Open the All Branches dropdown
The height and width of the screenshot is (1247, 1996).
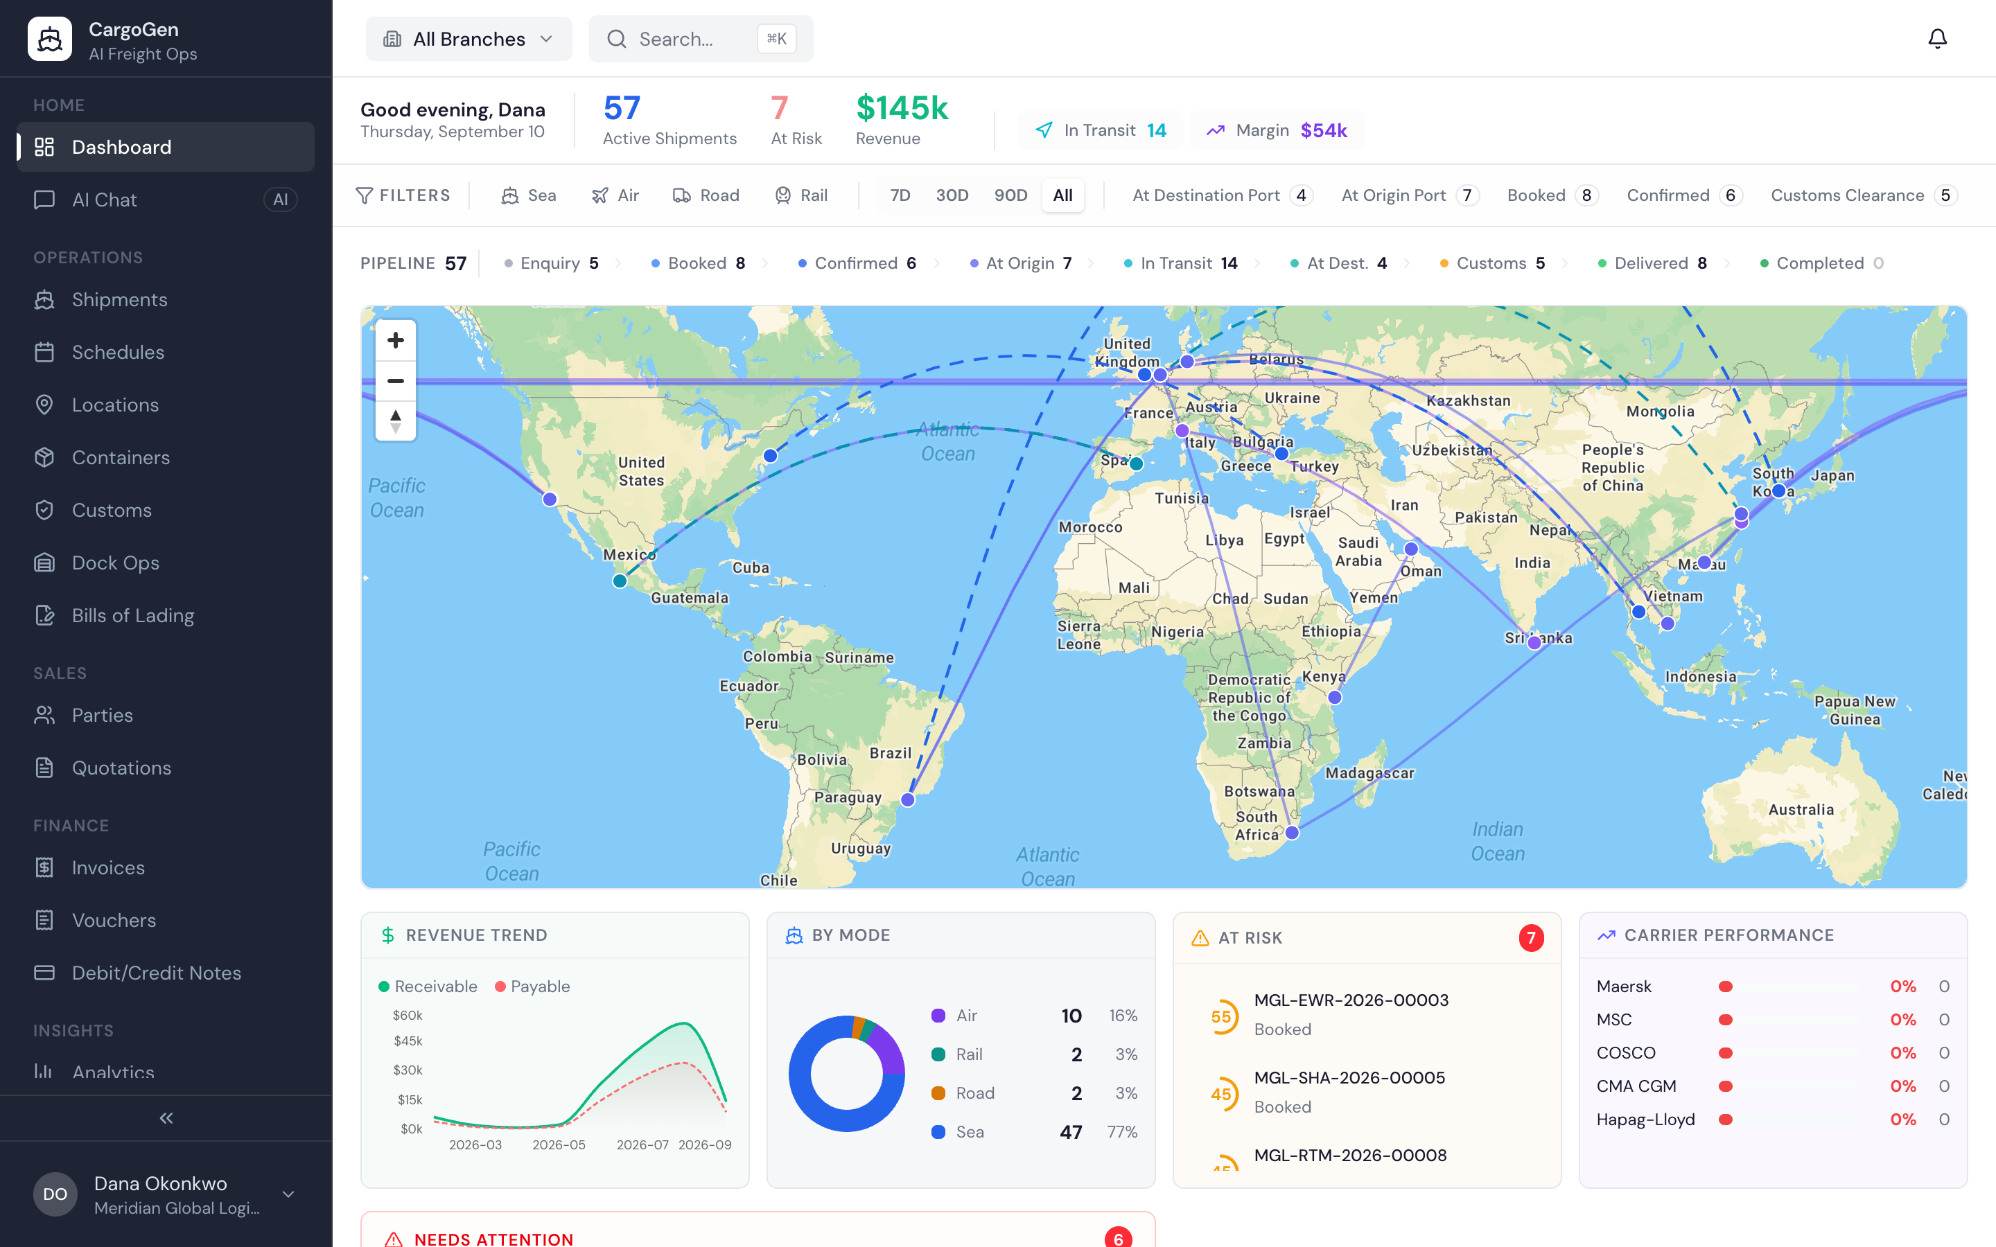point(469,39)
